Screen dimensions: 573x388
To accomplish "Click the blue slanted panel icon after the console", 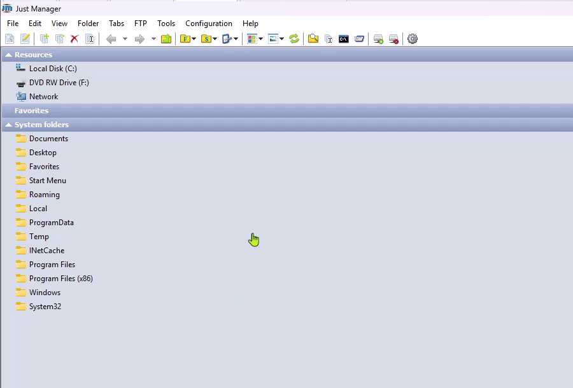I will [x=359, y=39].
